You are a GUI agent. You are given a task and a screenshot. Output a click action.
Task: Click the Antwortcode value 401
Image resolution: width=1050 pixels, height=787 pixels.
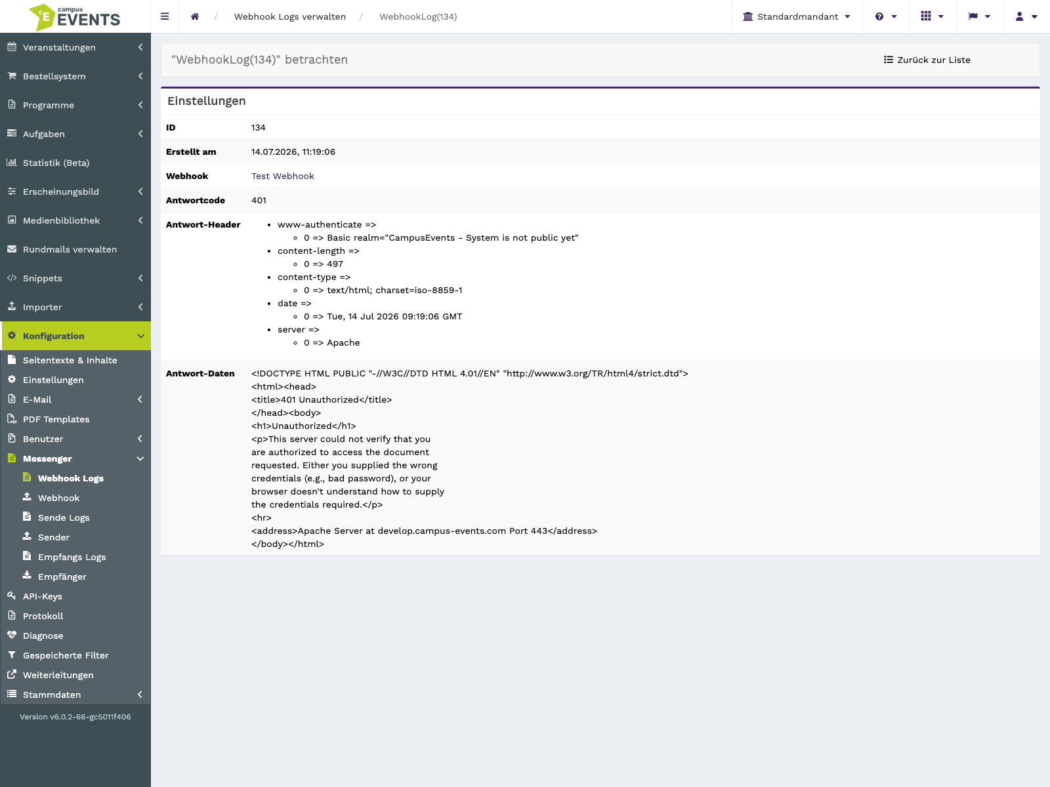point(259,200)
